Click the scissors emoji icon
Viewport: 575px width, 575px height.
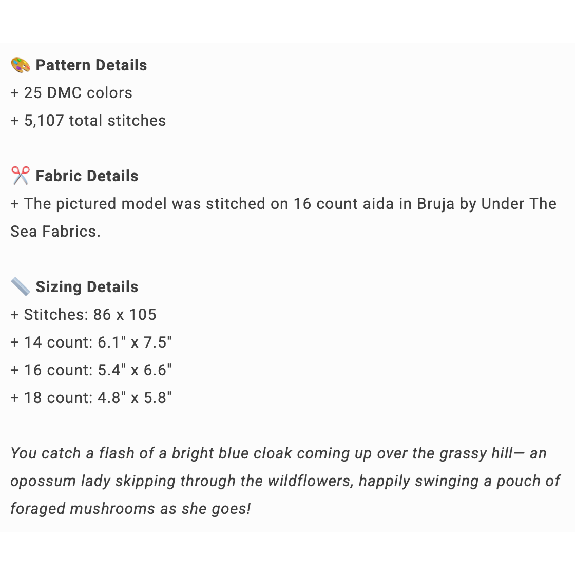point(21,176)
